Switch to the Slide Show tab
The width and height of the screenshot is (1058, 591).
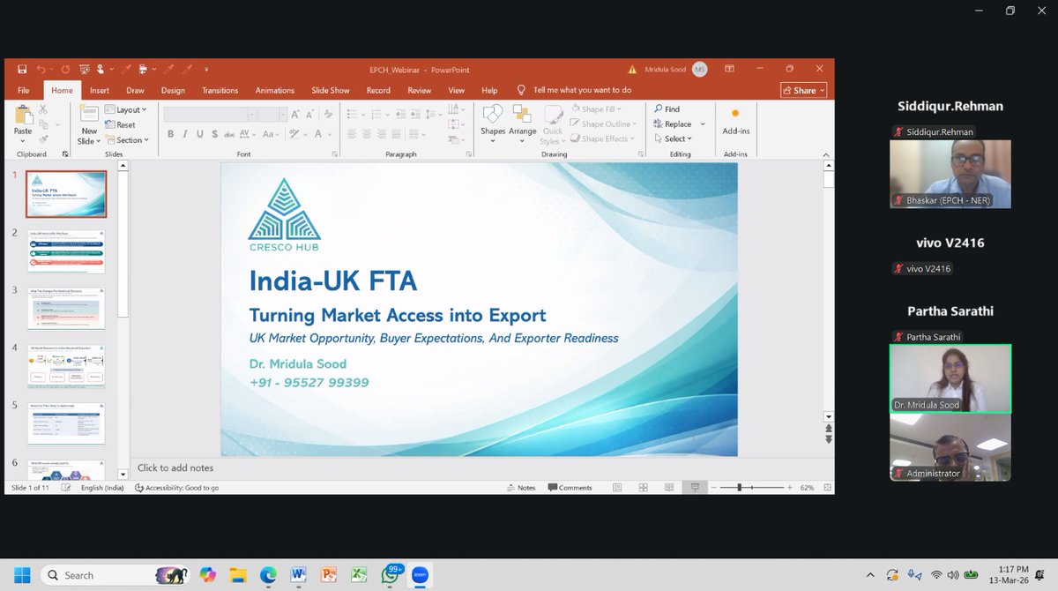coord(331,90)
